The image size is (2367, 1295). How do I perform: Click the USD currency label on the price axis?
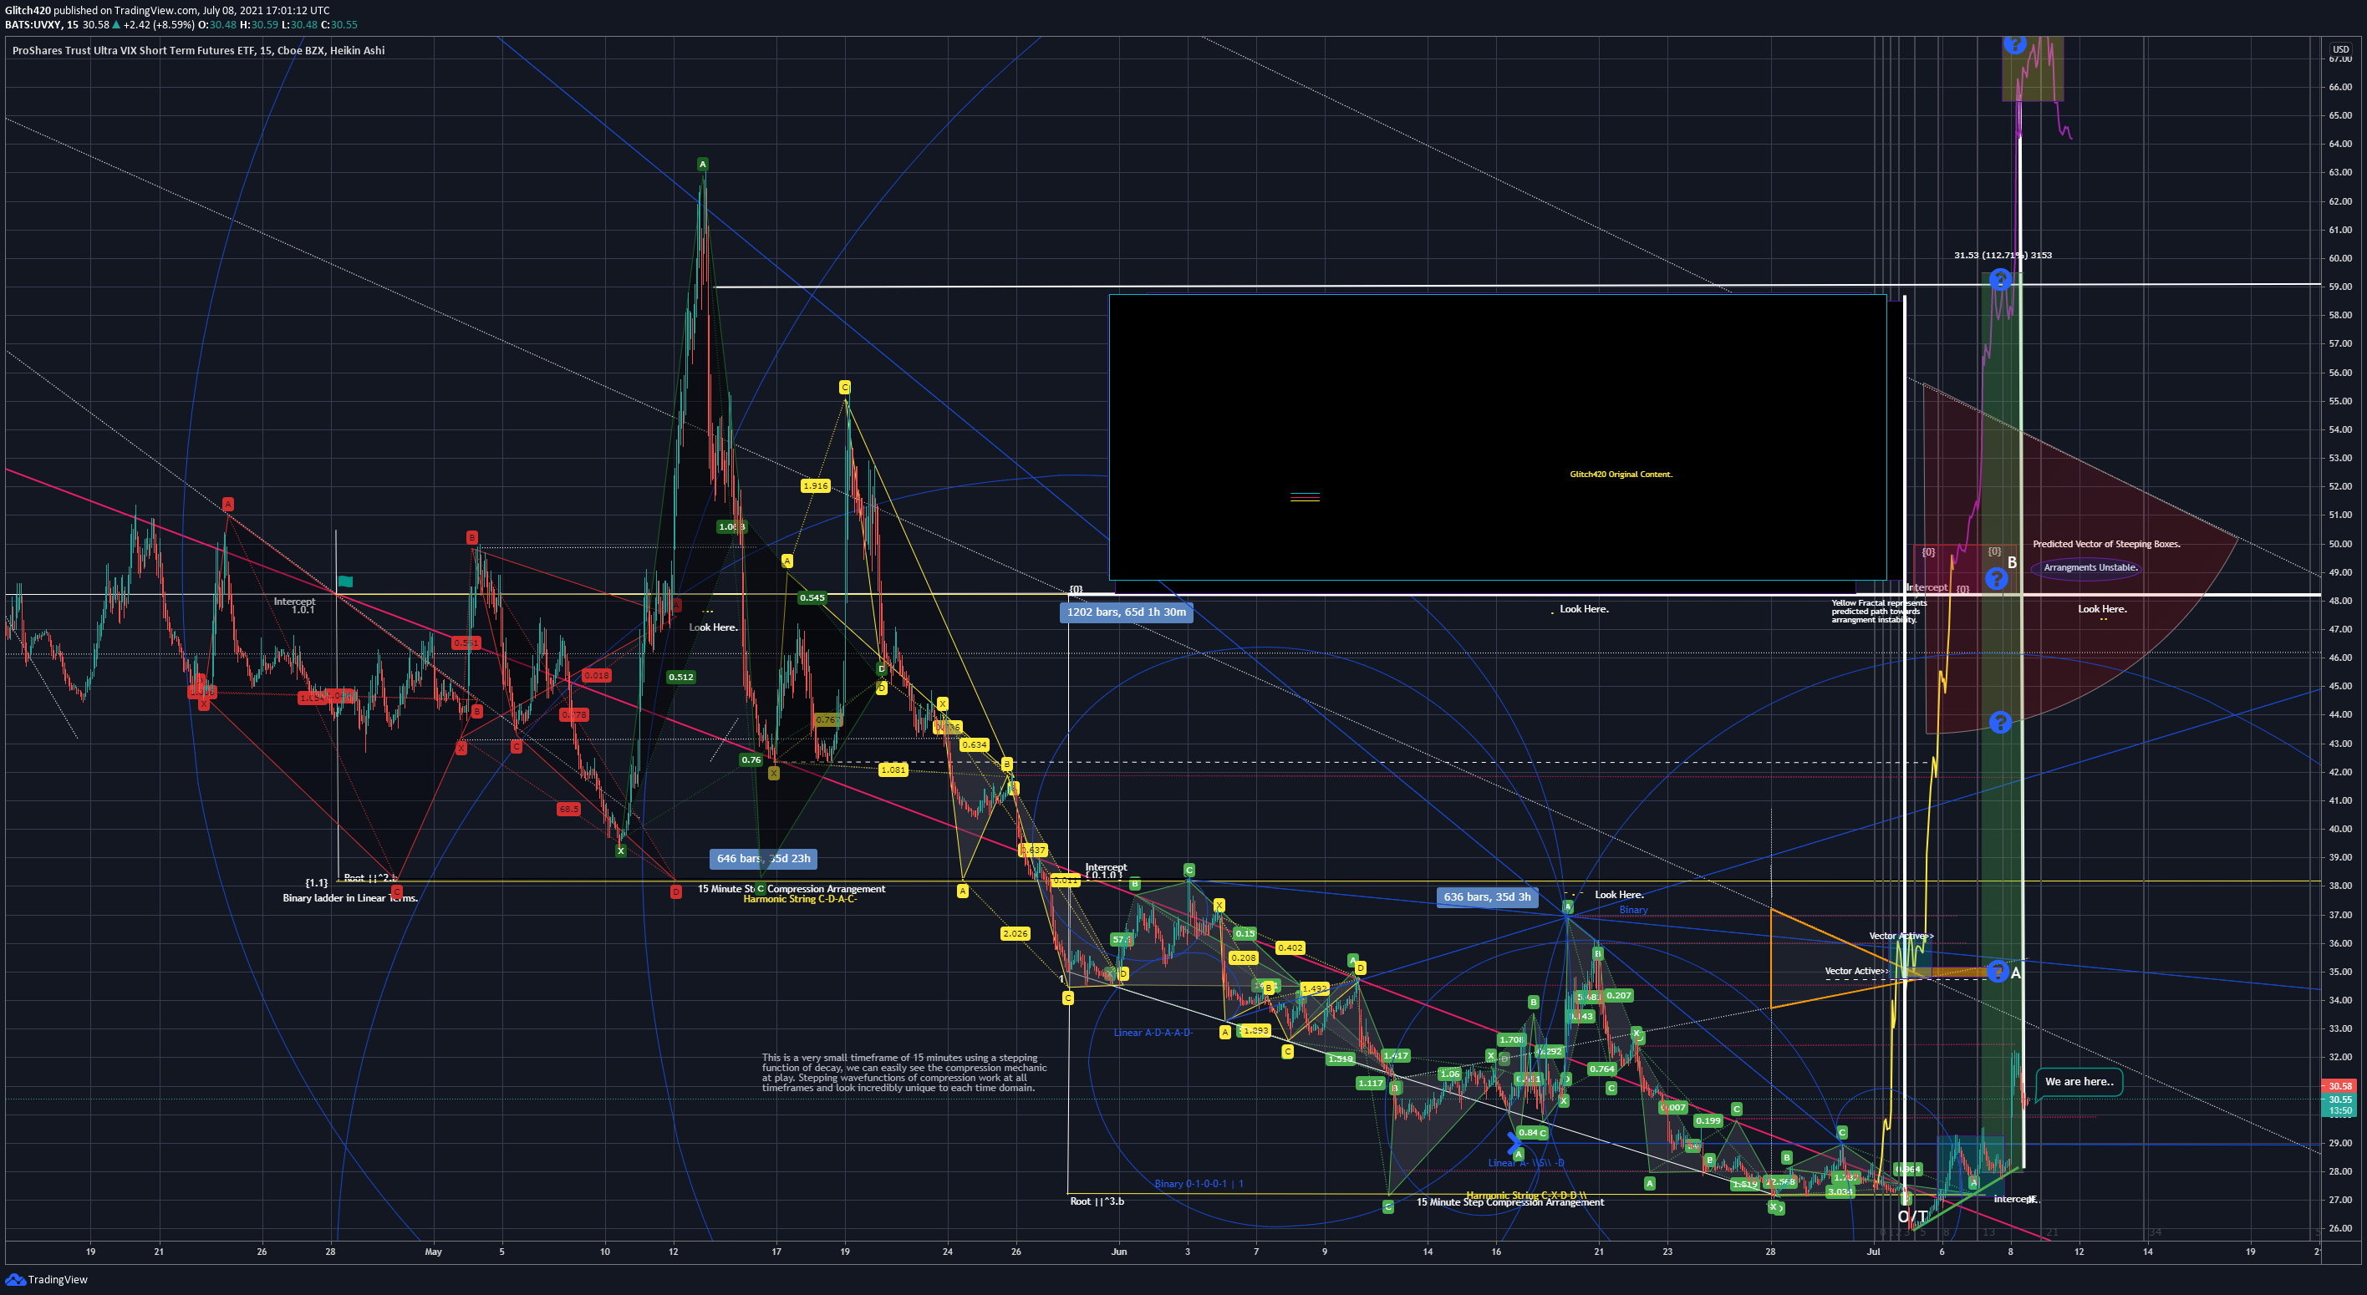pyautogui.click(x=2340, y=49)
